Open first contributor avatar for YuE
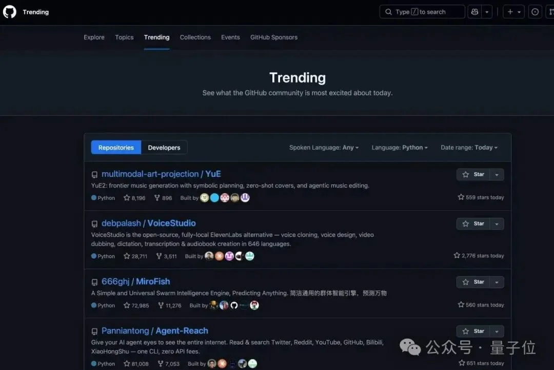Viewport: 554px width, 370px height. click(x=205, y=198)
